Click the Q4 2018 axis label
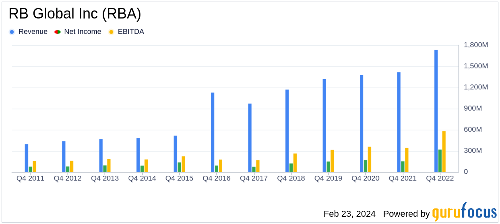This screenshot has height=224, width=500. coord(291,178)
